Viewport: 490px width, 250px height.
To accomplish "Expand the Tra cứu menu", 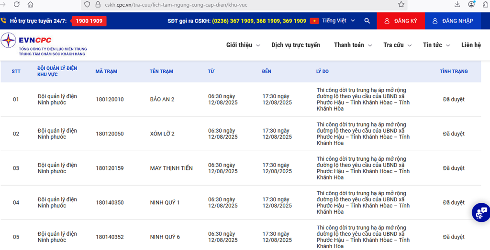I will click(397, 45).
